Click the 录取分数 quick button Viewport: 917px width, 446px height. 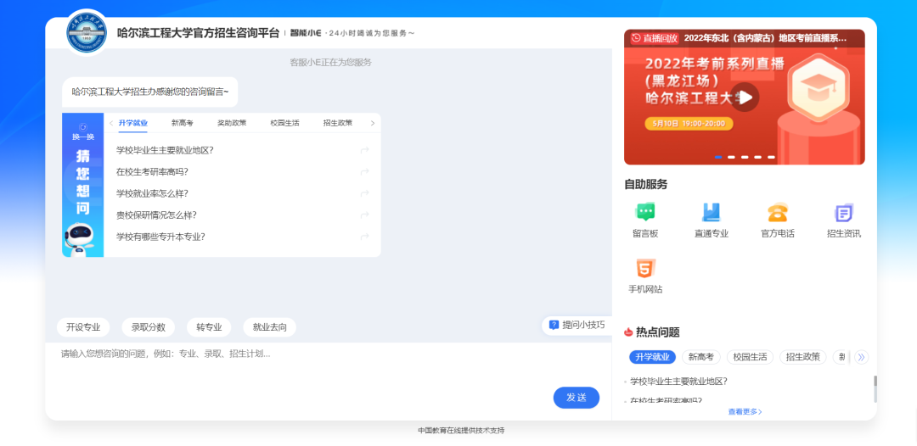click(x=149, y=327)
